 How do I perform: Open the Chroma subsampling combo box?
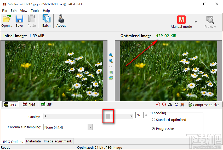pos(68,127)
